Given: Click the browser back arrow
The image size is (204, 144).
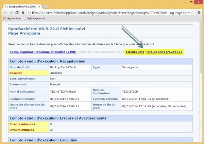Looking at the screenshot, I should 5,13.
